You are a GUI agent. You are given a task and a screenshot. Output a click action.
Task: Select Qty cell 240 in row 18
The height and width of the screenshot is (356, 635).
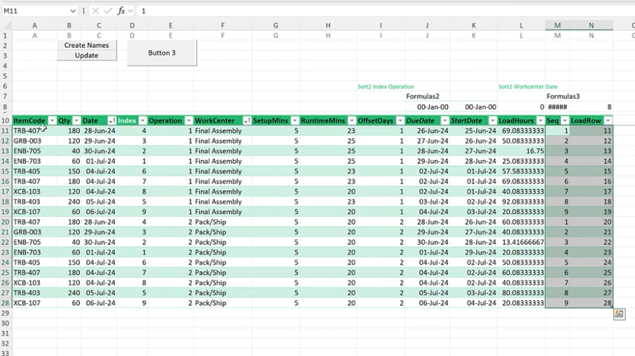(70, 202)
